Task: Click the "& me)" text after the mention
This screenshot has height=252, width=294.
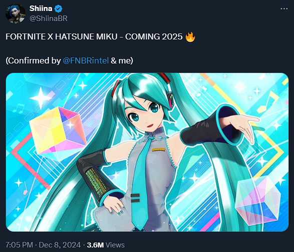Action: [x=122, y=60]
